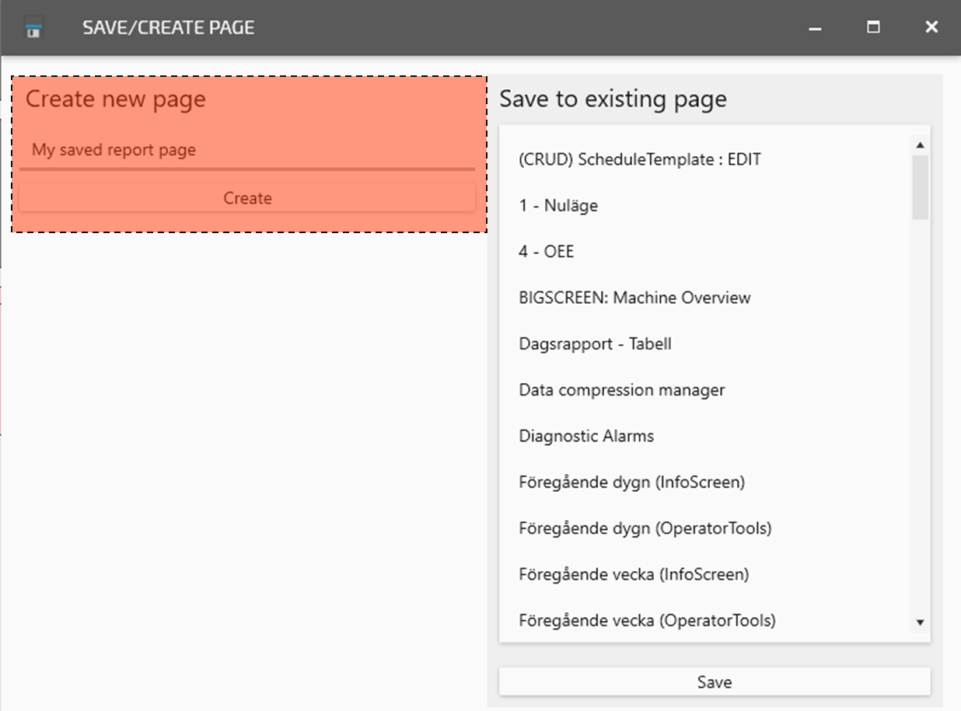The image size is (961, 711).
Task: Select 'Föregående dygn (OperatorTools)' page
Action: click(645, 528)
